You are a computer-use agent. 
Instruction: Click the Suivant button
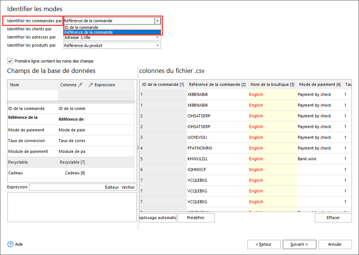tap(300, 244)
